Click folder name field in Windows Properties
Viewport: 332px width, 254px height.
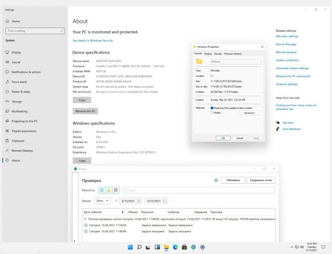(236, 62)
